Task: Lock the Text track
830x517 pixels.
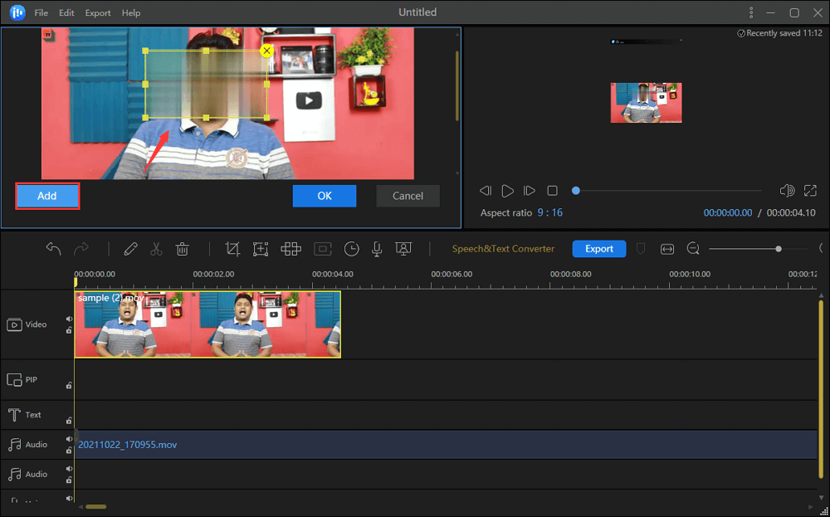Action: (69, 419)
